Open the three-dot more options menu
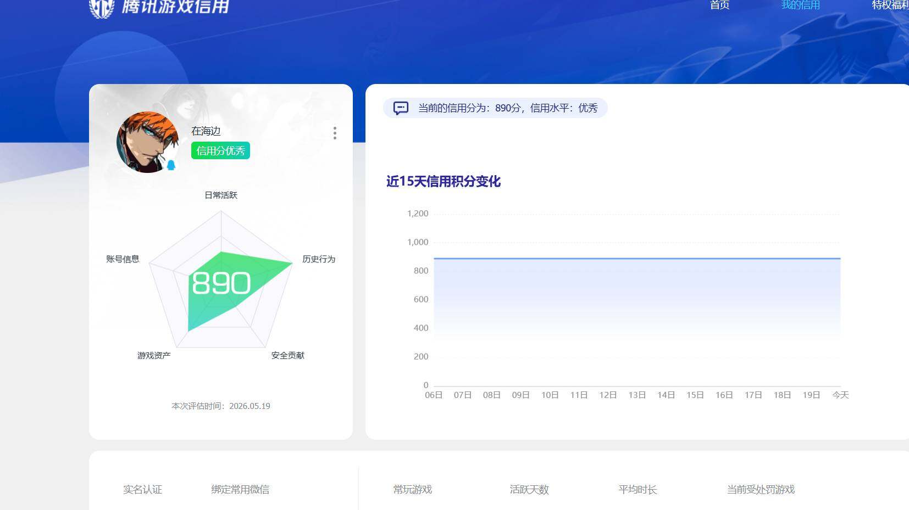Image resolution: width=909 pixels, height=510 pixels. click(x=335, y=133)
